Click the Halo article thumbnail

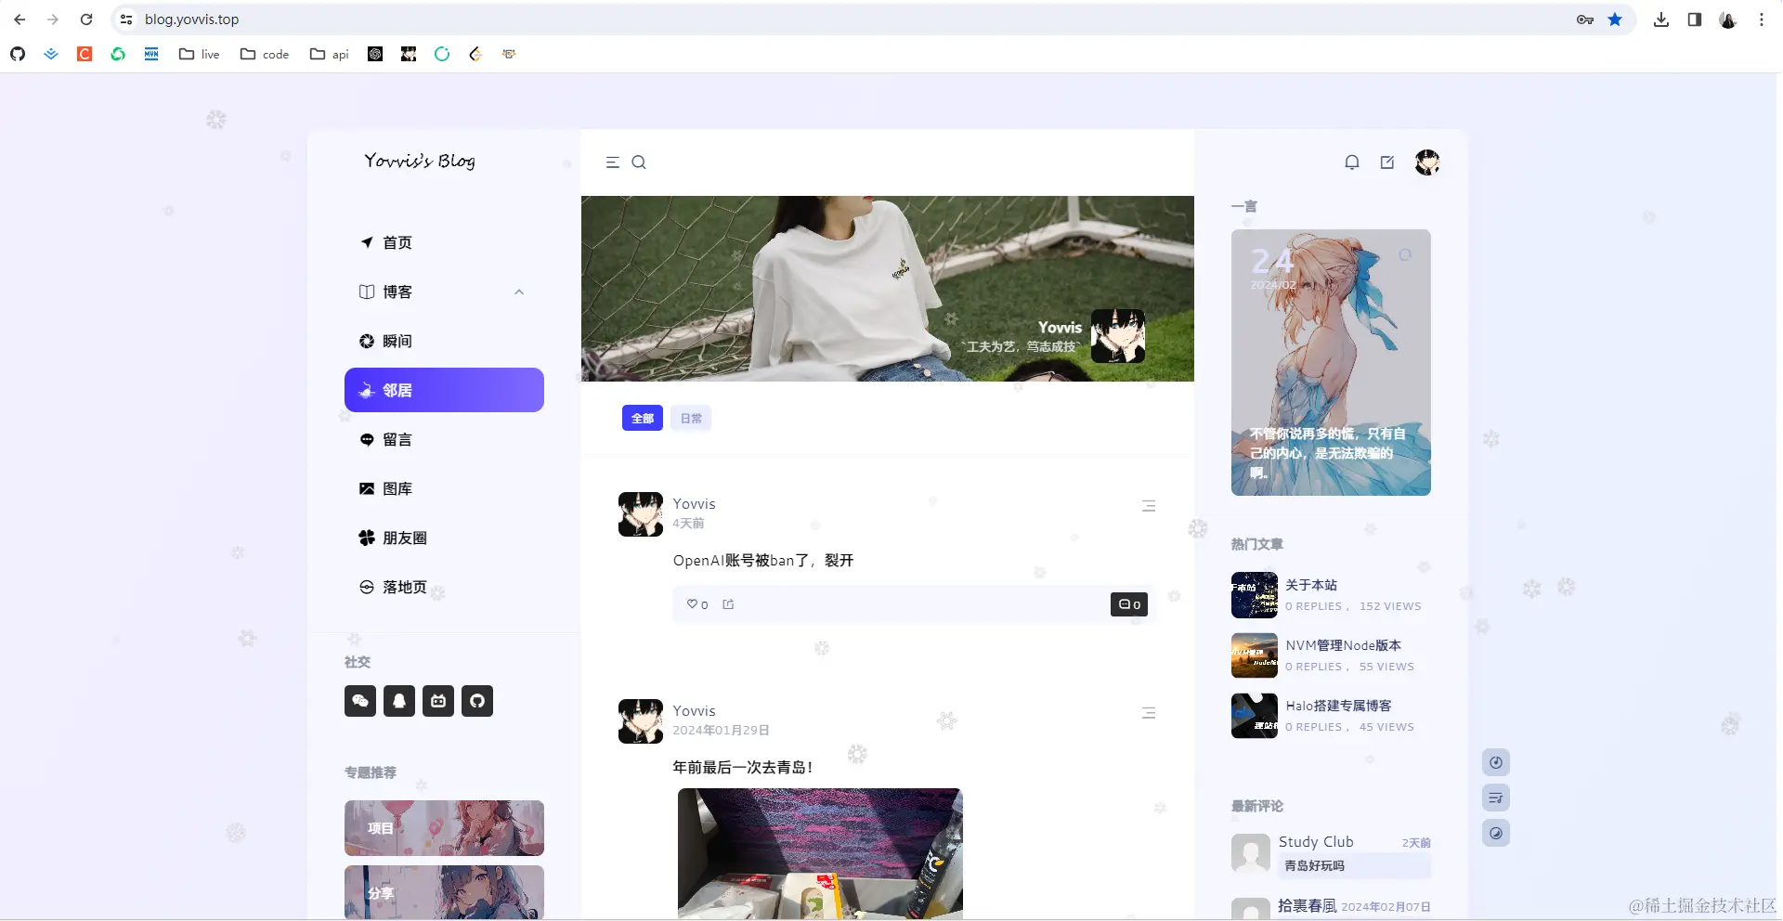[1255, 716]
